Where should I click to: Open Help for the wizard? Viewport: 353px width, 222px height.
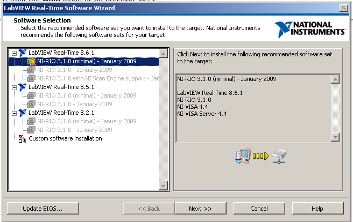(x=317, y=209)
